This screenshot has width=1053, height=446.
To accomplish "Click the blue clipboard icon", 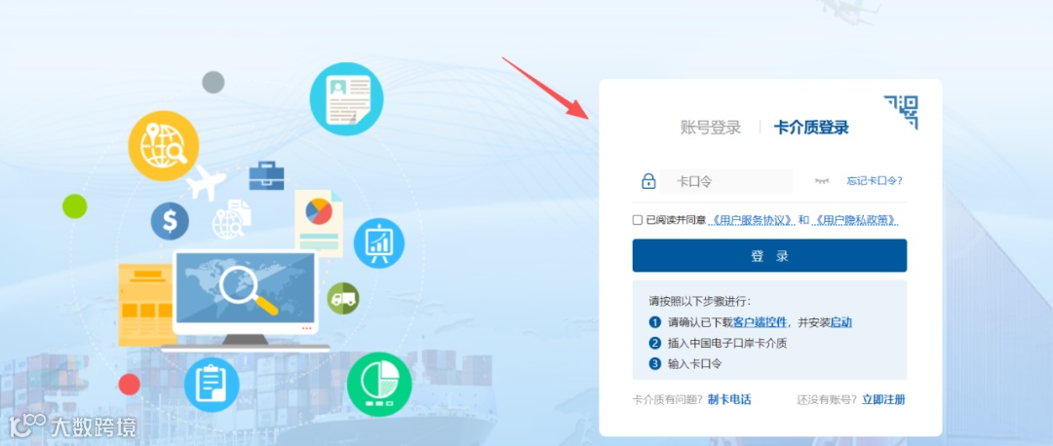I will 212,385.
